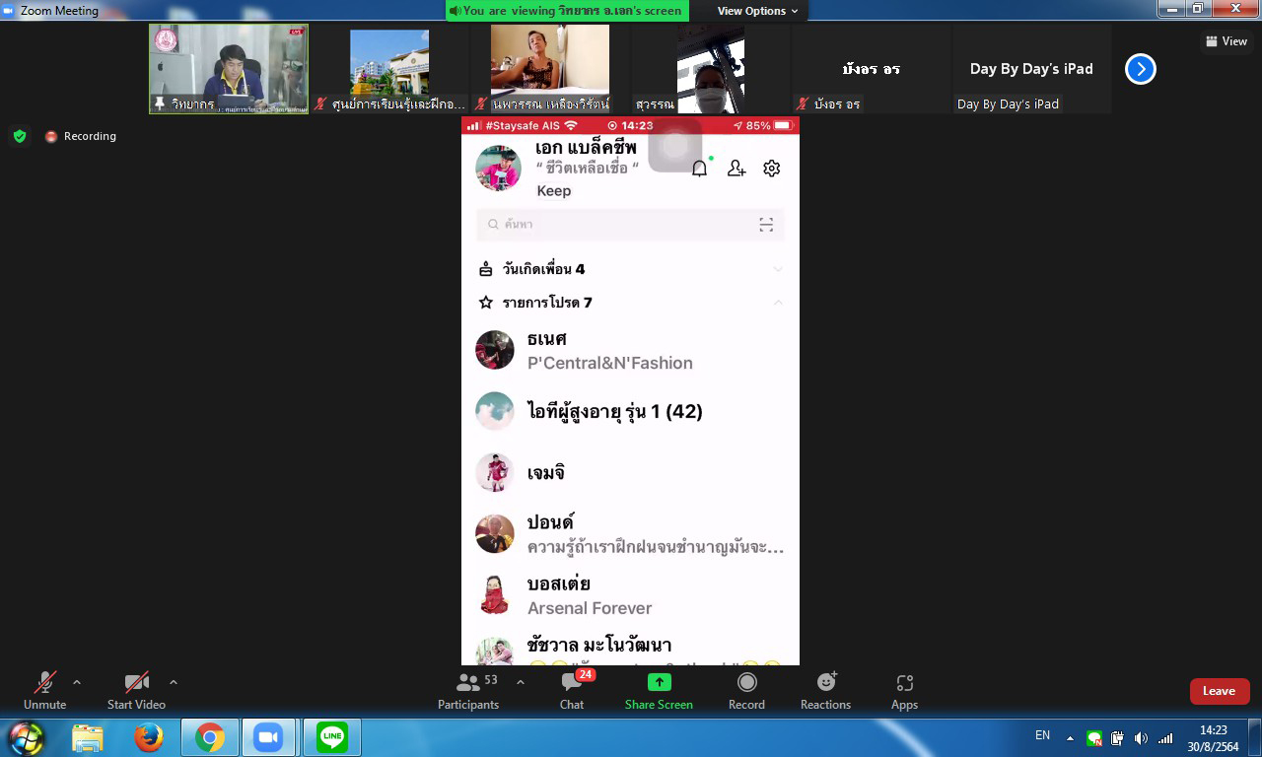This screenshot has height=757, width=1262.
Task: Click the green encryption shield icon
Action: click(20, 136)
